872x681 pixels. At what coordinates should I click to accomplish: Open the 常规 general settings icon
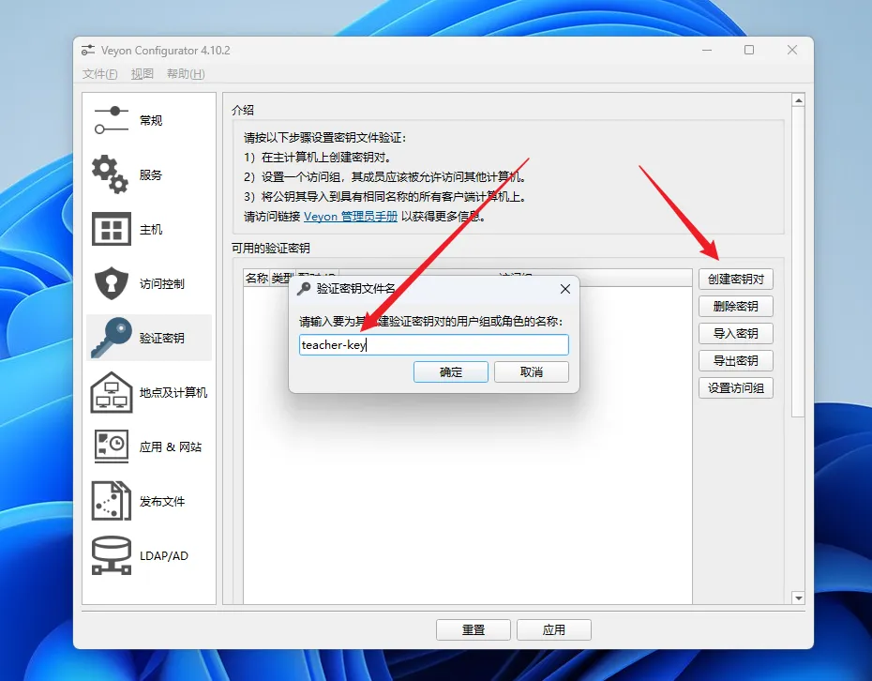click(x=112, y=120)
